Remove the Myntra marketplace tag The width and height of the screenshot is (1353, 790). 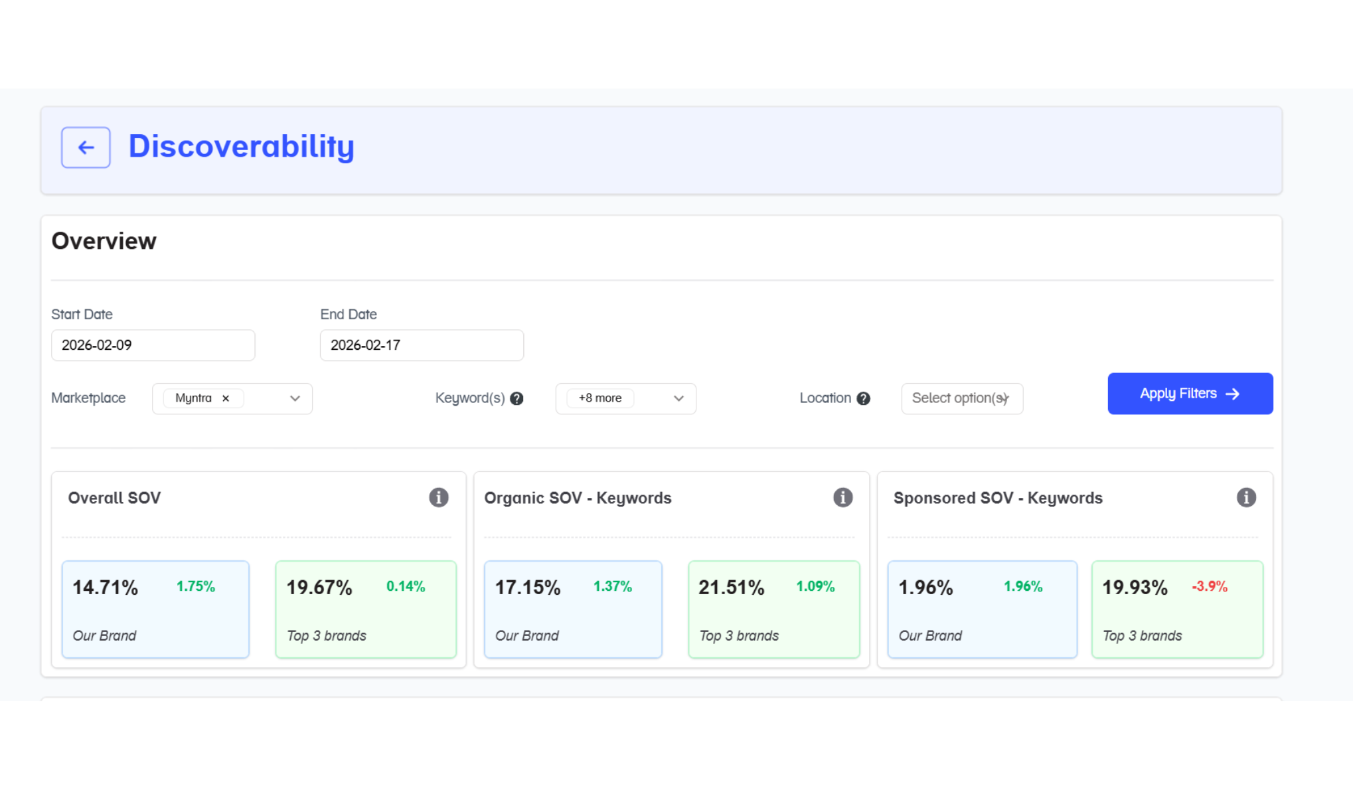pyautogui.click(x=226, y=398)
